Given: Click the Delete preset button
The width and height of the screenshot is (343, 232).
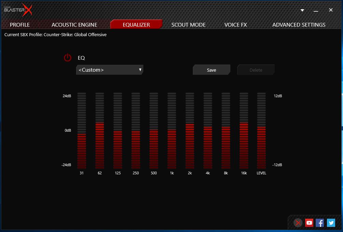Looking at the screenshot, I should coord(256,70).
